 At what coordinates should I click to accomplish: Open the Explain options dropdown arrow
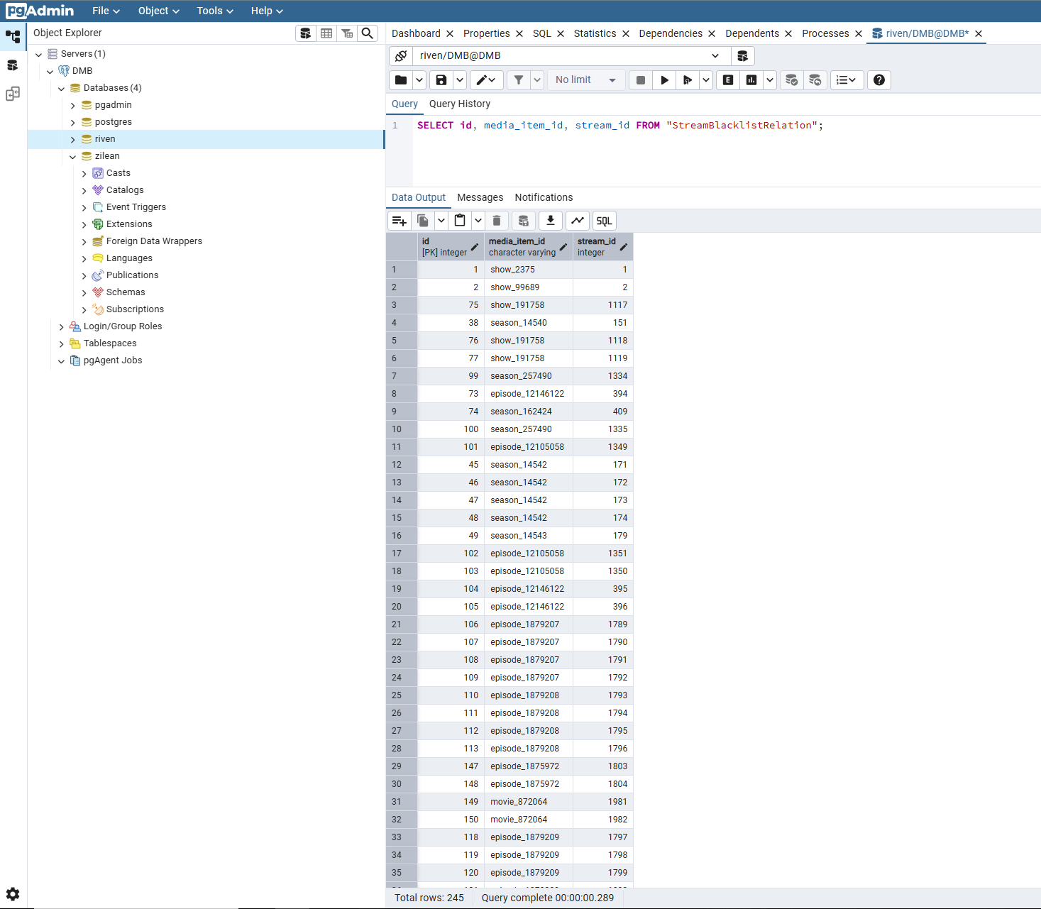[770, 80]
